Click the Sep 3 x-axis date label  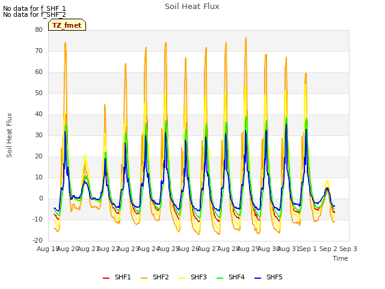[x=348, y=249]
